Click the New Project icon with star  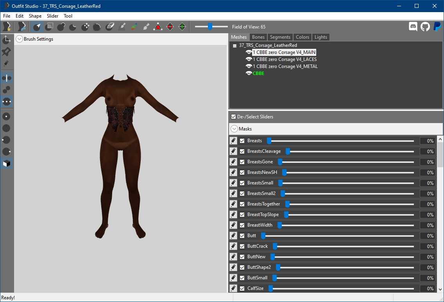coord(7,27)
